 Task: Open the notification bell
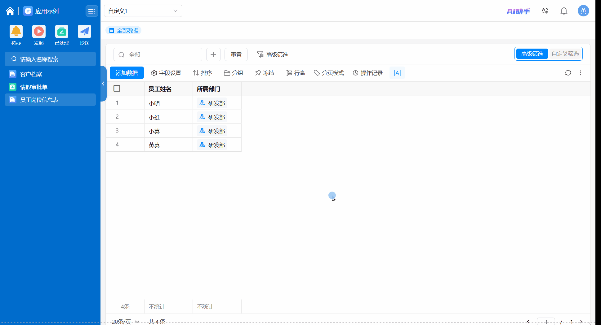[x=564, y=11]
